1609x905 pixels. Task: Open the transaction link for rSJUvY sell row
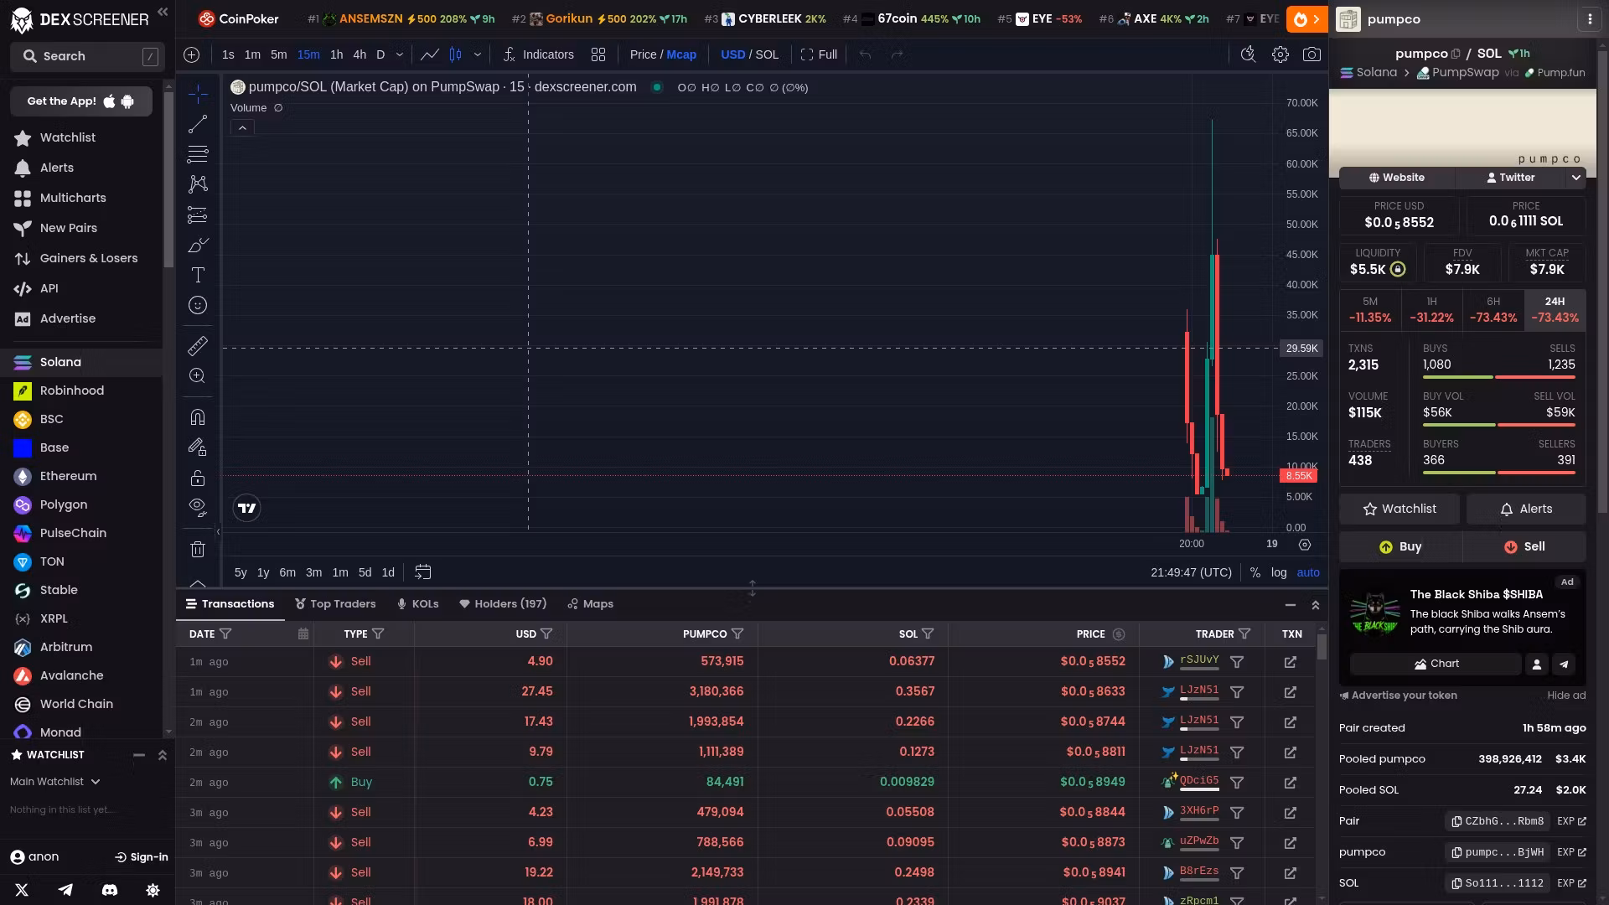pyautogui.click(x=1291, y=662)
